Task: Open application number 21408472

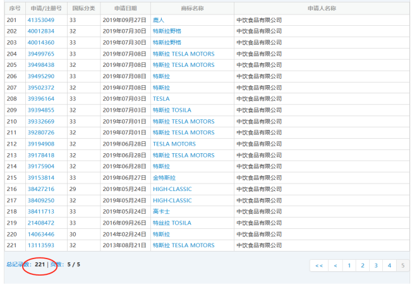Action: tap(41, 223)
